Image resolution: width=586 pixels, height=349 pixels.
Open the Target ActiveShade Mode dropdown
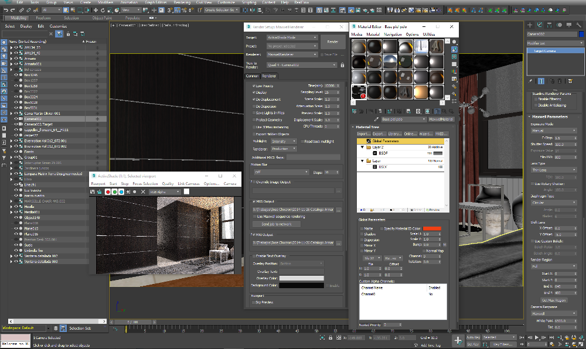point(292,37)
